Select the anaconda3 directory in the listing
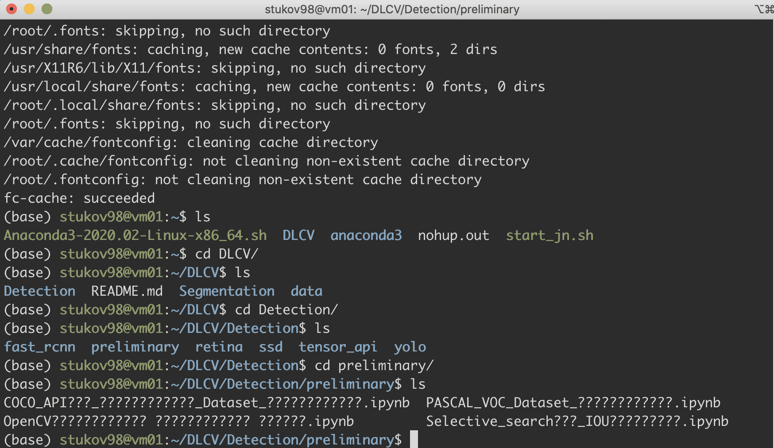 click(366, 235)
